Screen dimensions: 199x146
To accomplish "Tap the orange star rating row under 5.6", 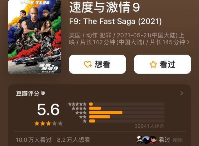I will 48,123.
